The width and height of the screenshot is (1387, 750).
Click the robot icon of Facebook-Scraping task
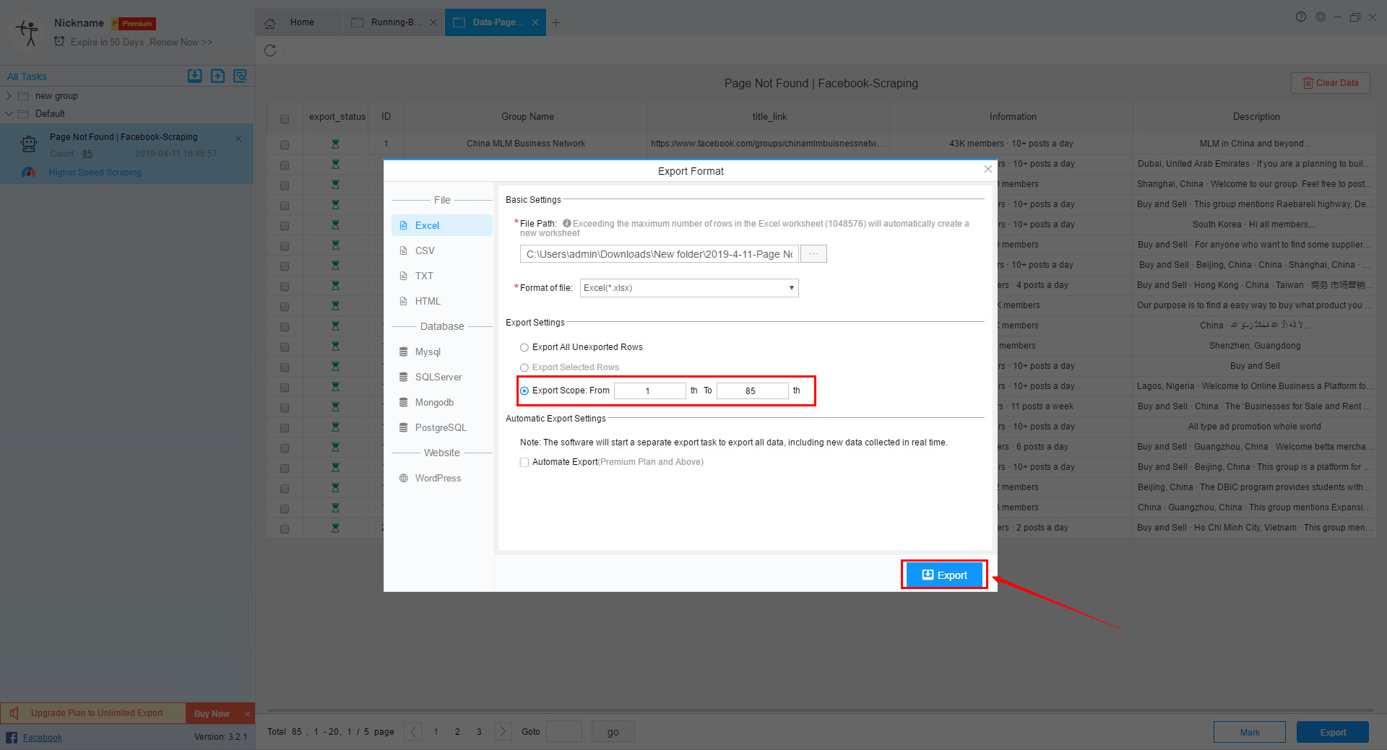29,144
